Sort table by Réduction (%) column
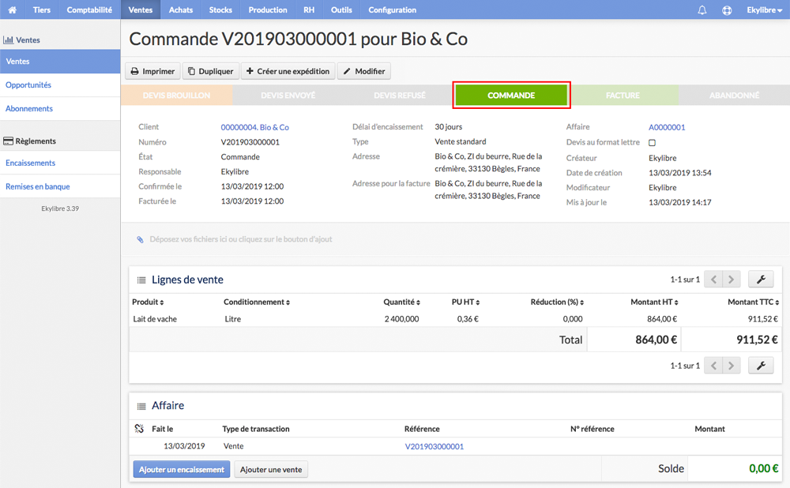The image size is (790, 488). pos(557,302)
